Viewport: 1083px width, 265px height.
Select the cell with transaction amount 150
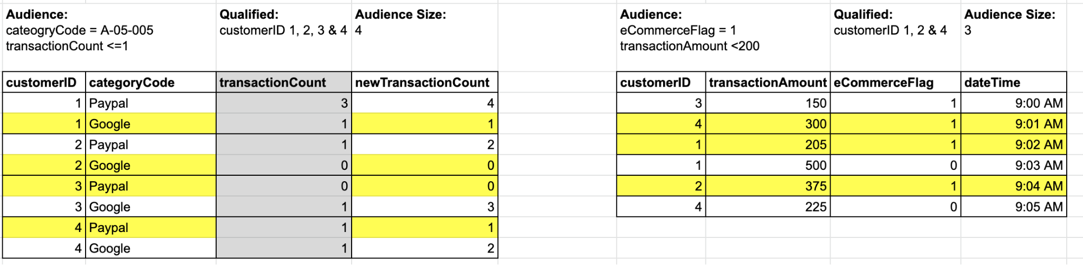[767, 103]
